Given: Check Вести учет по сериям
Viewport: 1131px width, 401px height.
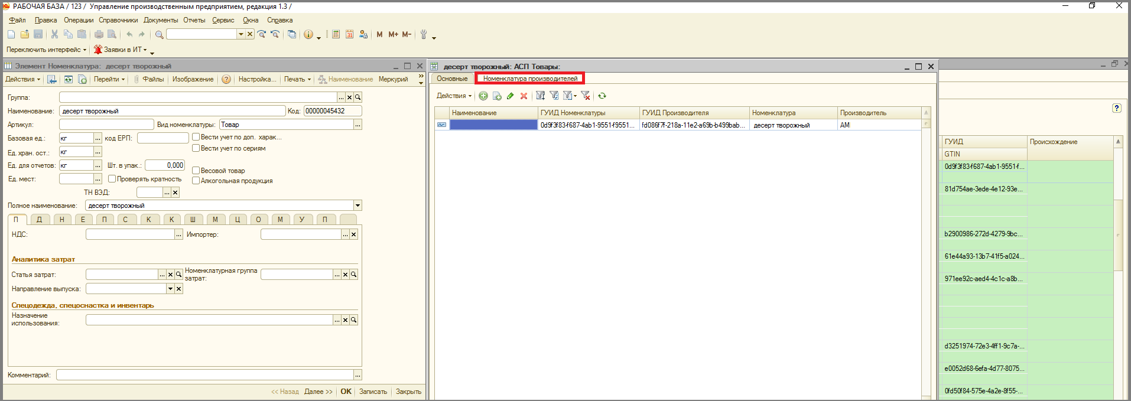Looking at the screenshot, I should coord(196,148).
